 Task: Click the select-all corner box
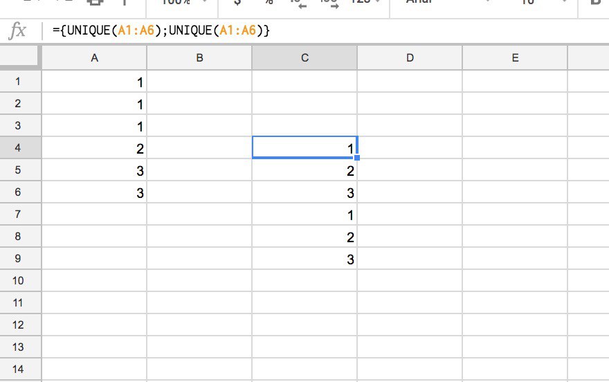pyautogui.click(x=21, y=59)
